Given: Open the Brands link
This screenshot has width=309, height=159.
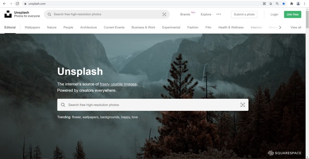Looking at the screenshot, I should 185,14.
